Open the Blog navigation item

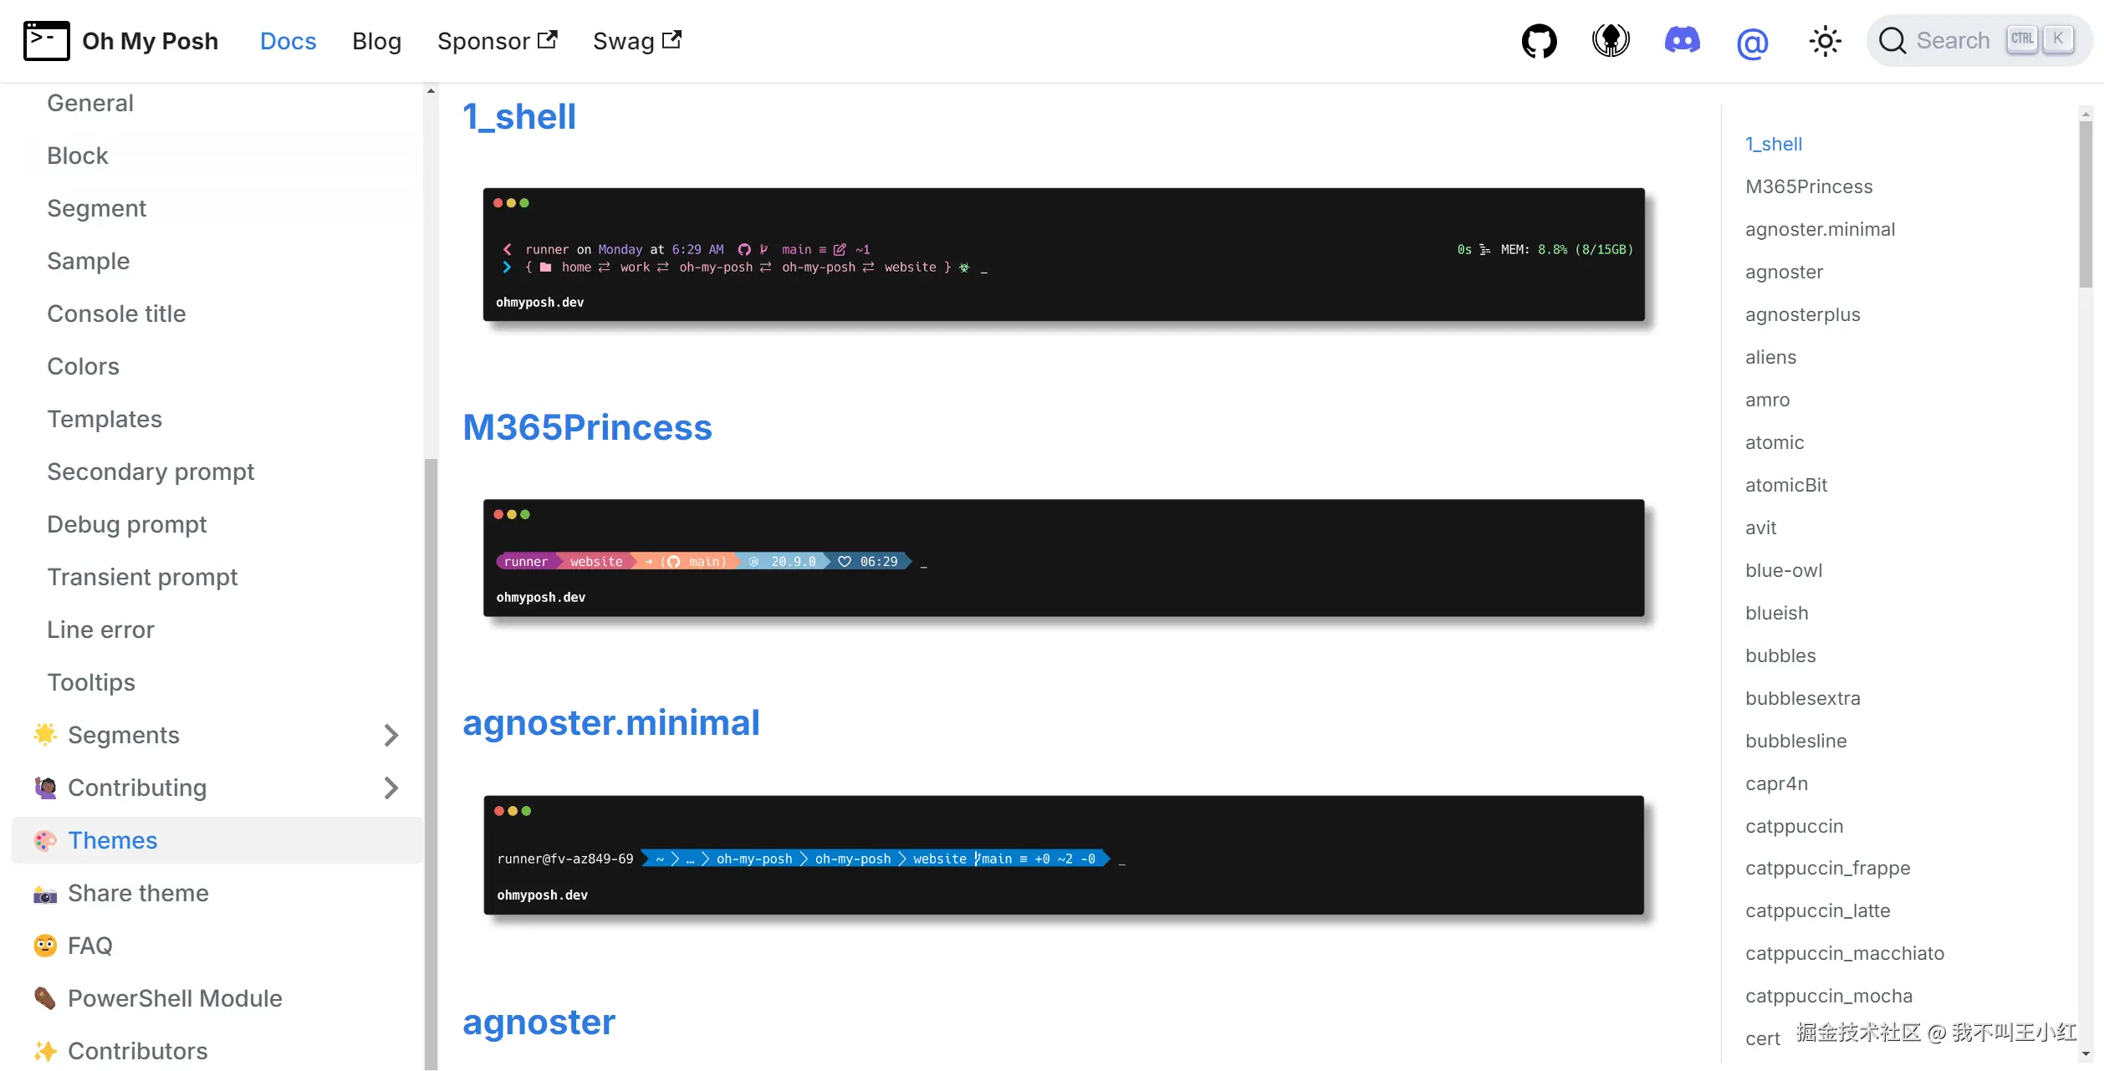pos(376,41)
